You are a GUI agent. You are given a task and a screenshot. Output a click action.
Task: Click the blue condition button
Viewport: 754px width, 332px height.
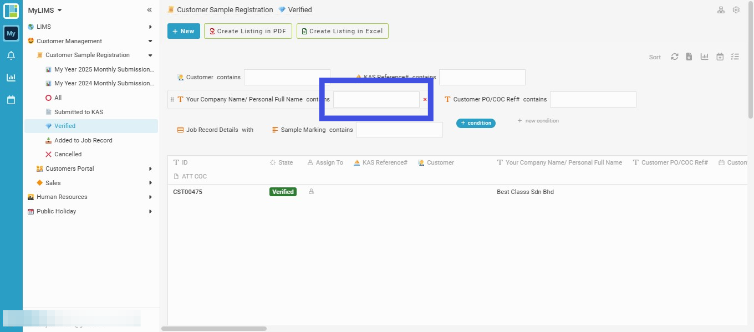tap(476, 123)
